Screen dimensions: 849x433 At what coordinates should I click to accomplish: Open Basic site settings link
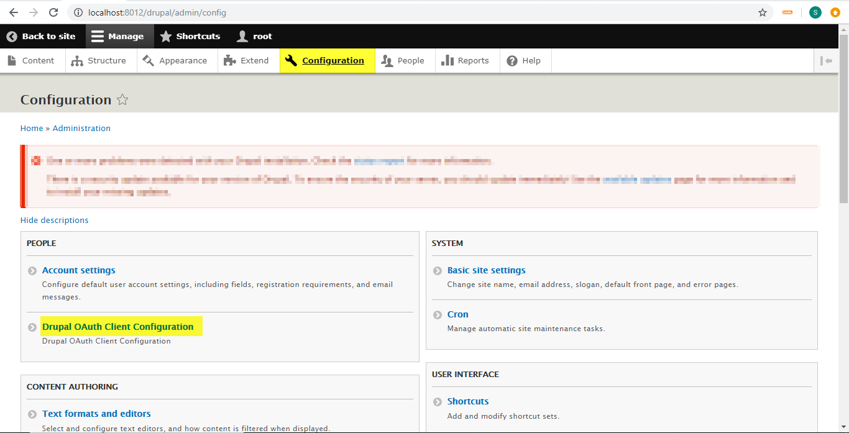coord(486,270)
